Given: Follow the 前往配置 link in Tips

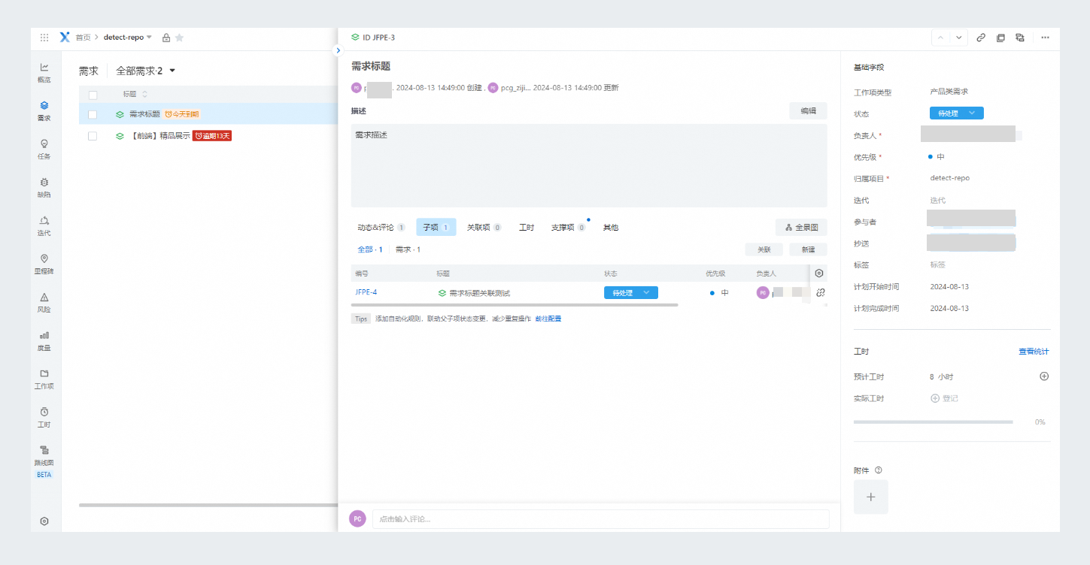Looking at the screenshot, I should (548, 319).
